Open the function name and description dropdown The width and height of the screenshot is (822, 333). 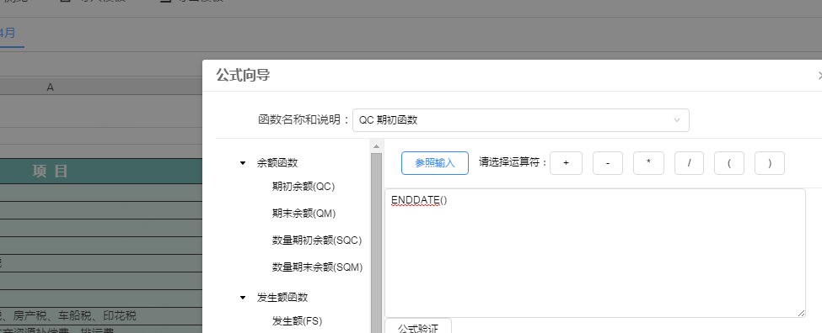point(520,120)
